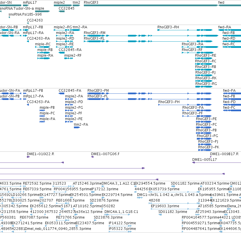Click cDNA AT16585.5prime

(199, 209)
